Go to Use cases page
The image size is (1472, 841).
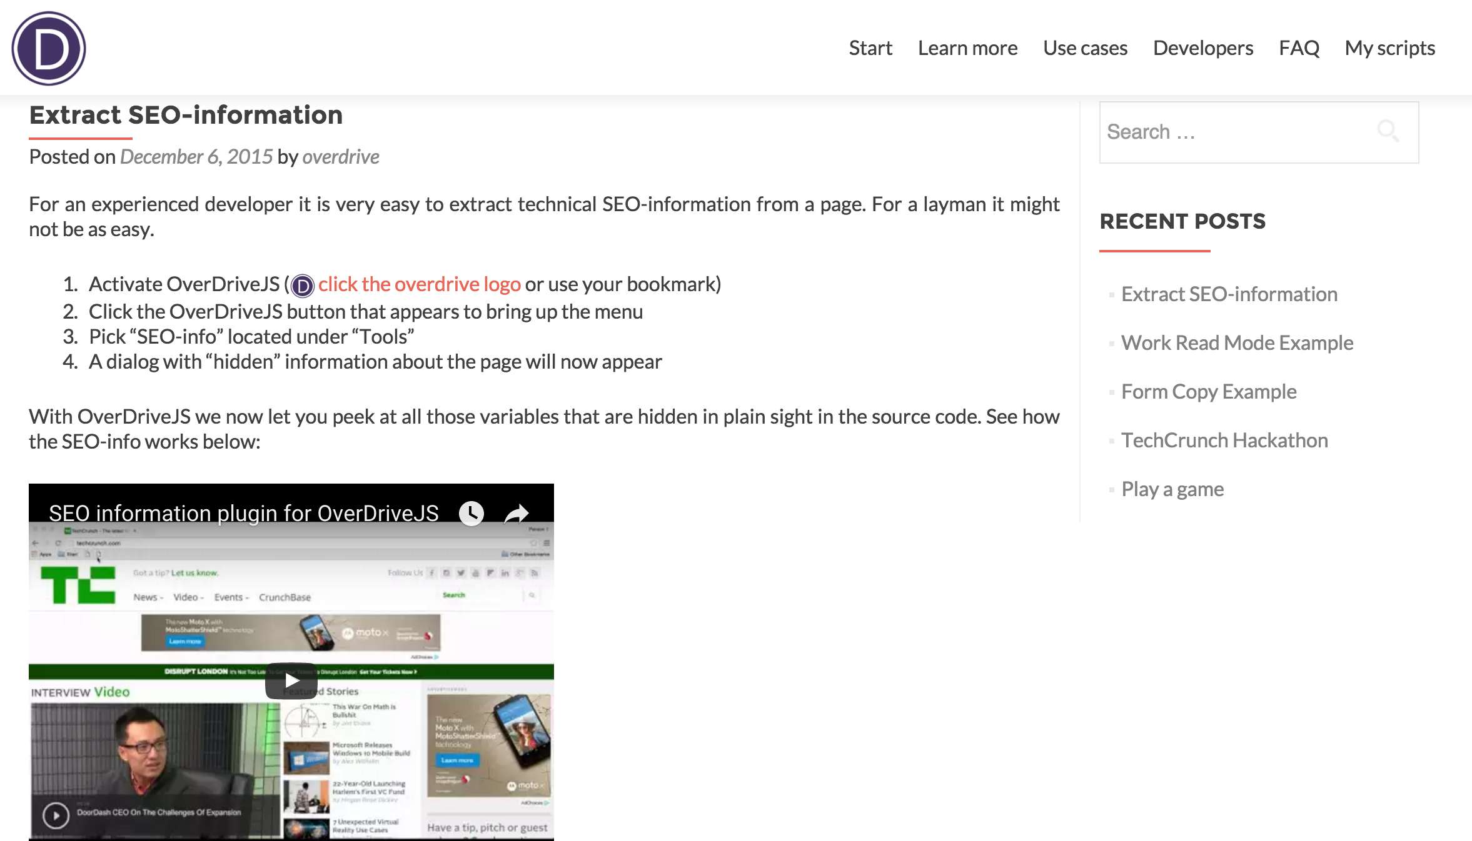coord(1085,48)
